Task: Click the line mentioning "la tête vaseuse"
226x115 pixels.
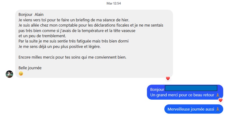Action: [77, 31]
